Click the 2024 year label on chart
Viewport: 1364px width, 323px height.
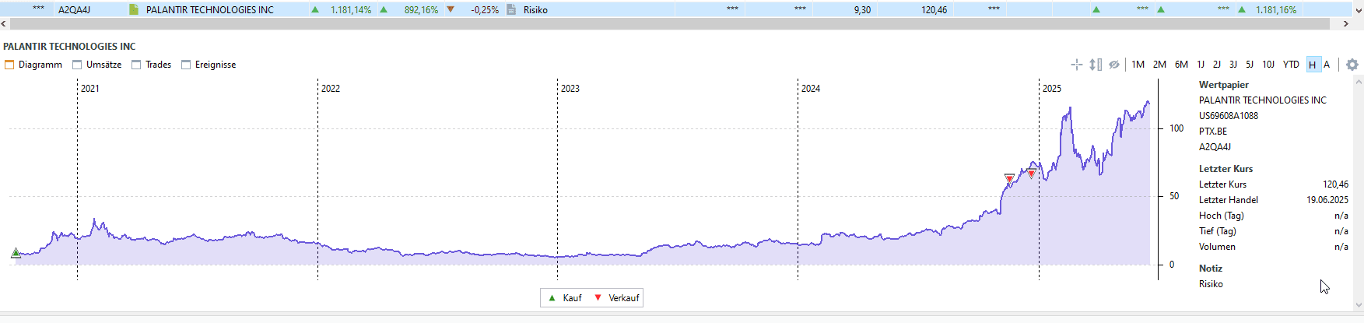coord(811,89)
